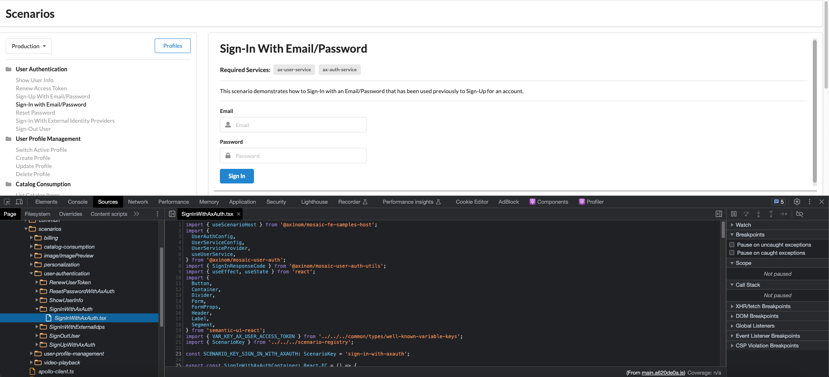This screenshot has height=377, width=829.
Task: Click the Step into next function call icon
Action: [x=758, y=214]
